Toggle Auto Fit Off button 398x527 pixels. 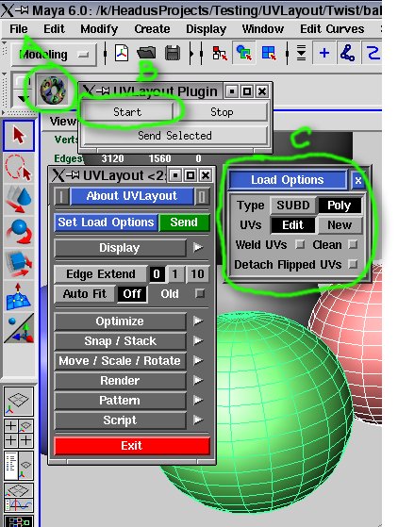tap(132, 294)
